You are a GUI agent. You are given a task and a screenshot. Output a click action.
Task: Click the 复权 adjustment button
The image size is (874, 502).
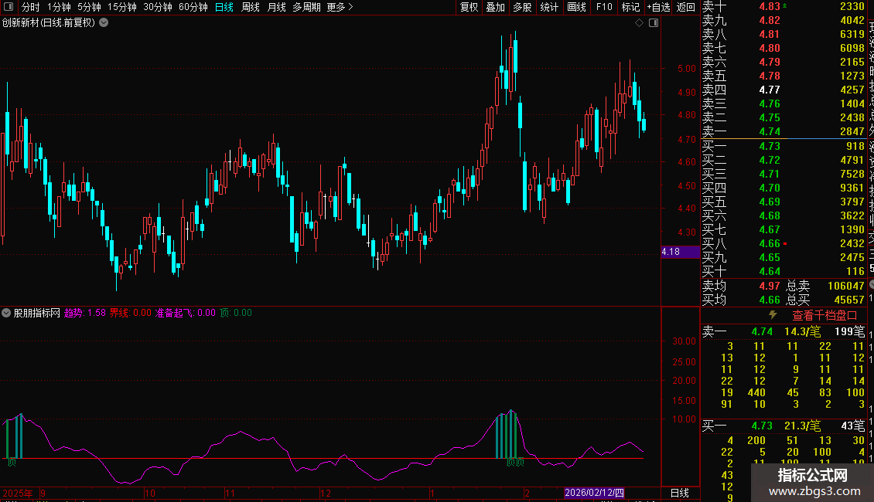tap(469, 7)
